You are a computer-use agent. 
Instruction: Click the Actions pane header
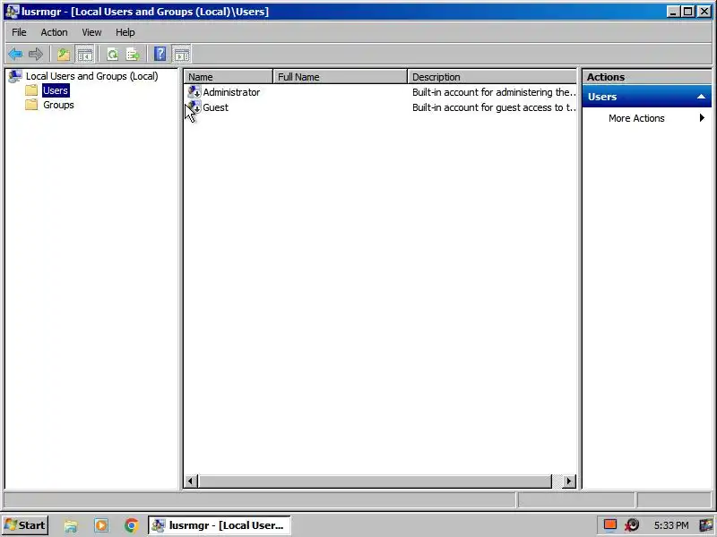646,77
